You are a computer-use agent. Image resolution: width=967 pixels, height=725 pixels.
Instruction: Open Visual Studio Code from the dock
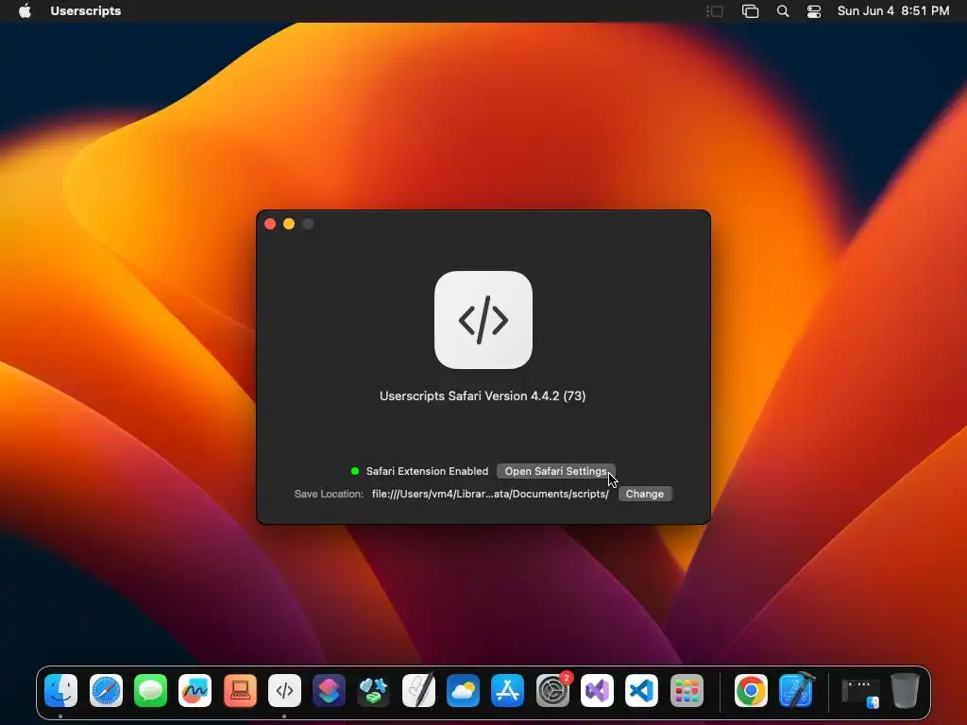[x=641, y=690]
